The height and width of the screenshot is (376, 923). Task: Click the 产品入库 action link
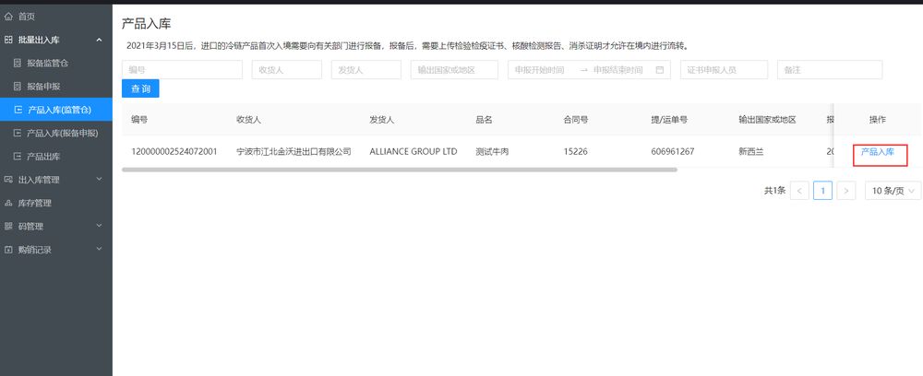(878, 152)
